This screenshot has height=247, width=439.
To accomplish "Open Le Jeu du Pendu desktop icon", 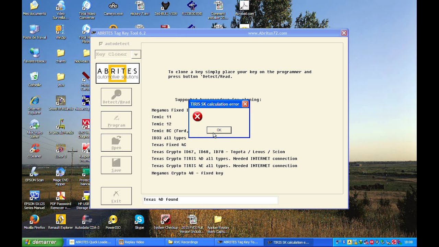I will (61, 127).
